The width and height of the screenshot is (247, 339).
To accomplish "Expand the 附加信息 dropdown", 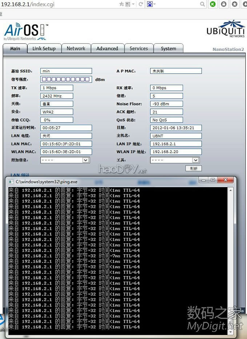I will (86, 160).
